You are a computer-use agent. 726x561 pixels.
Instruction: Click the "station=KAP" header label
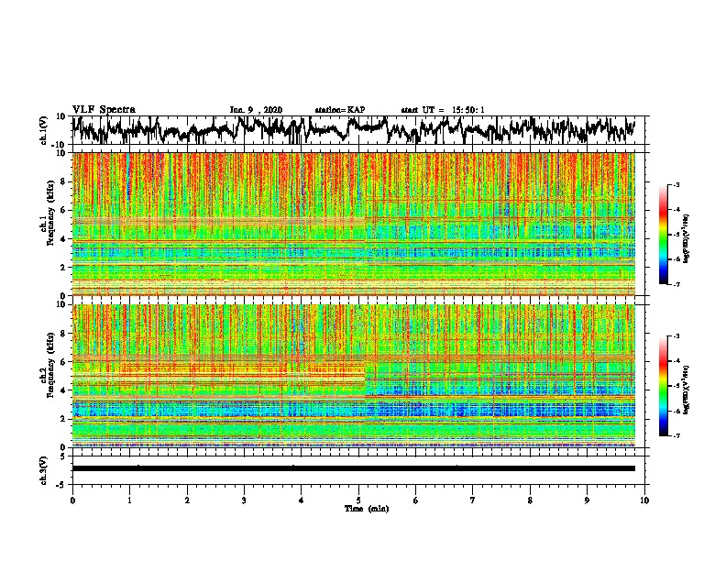pyautogui.click(x=340, y=110)
